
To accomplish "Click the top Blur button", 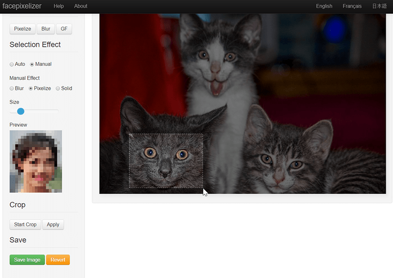I will 46,29.
